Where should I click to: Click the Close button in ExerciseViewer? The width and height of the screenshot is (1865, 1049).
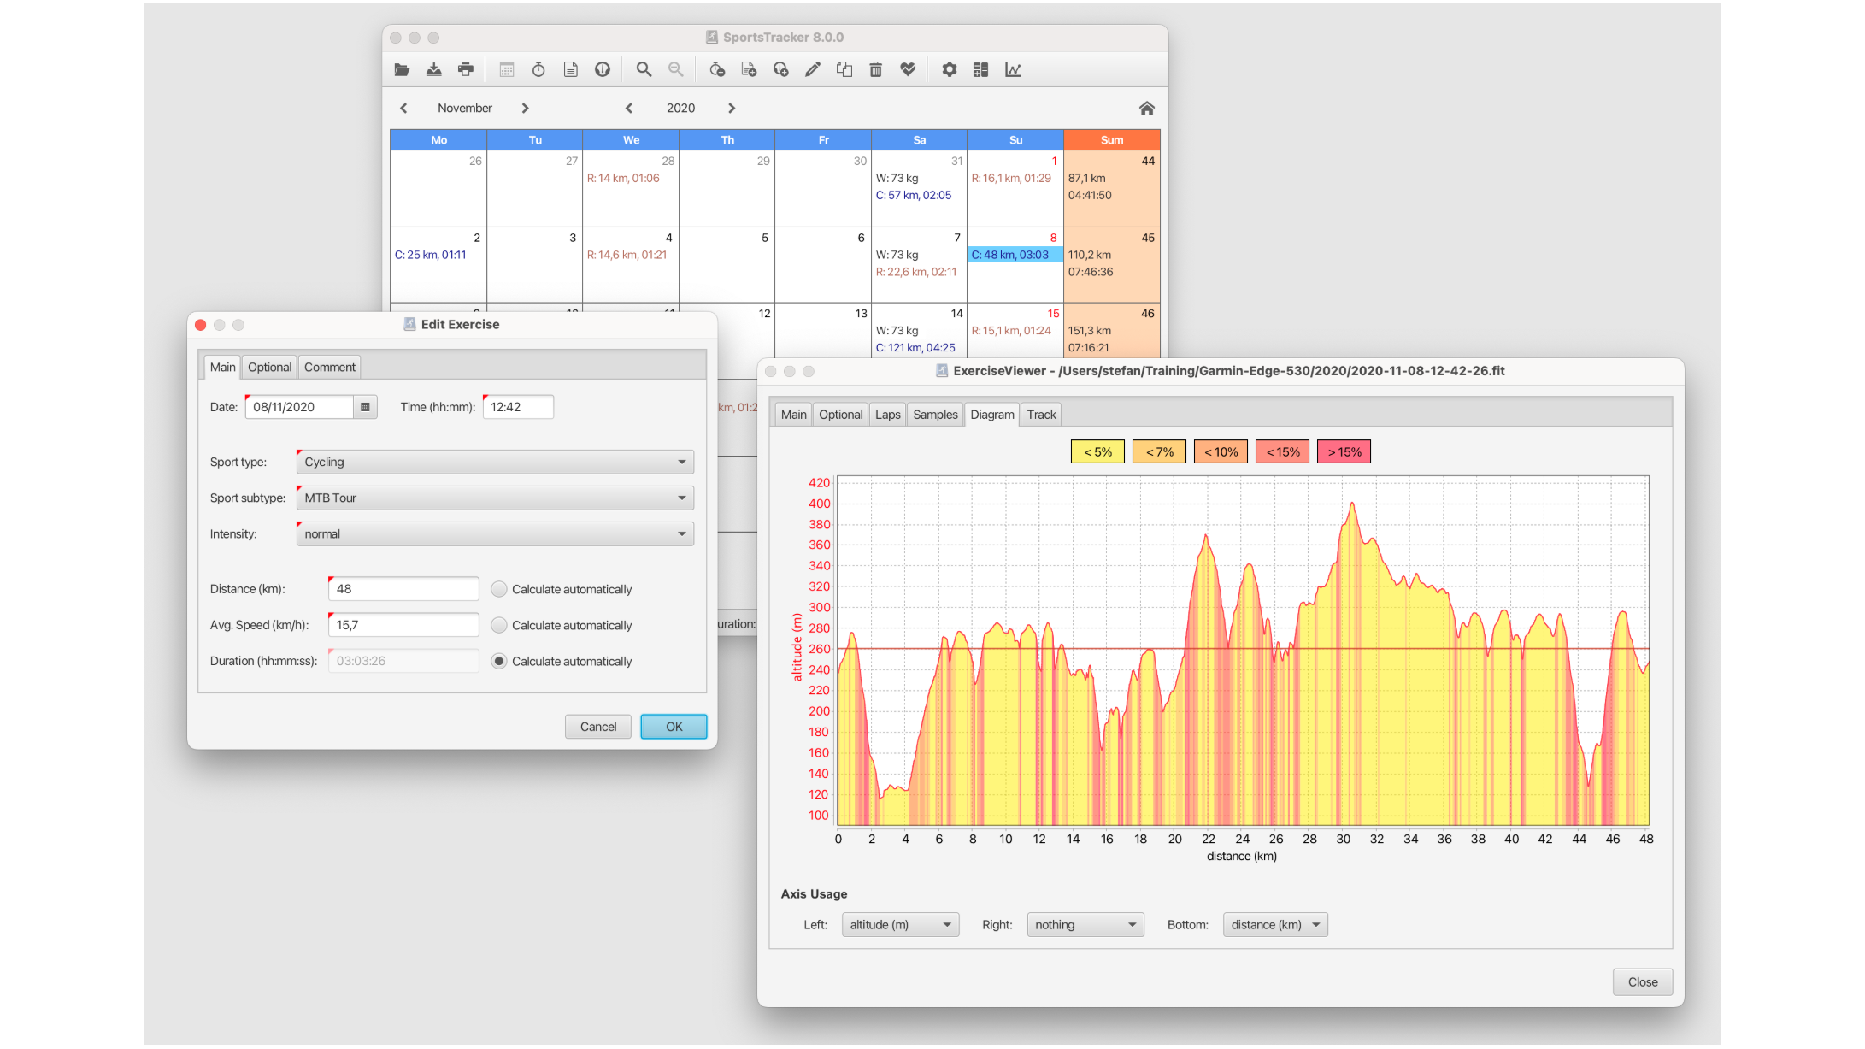[x=1642, y=982]
